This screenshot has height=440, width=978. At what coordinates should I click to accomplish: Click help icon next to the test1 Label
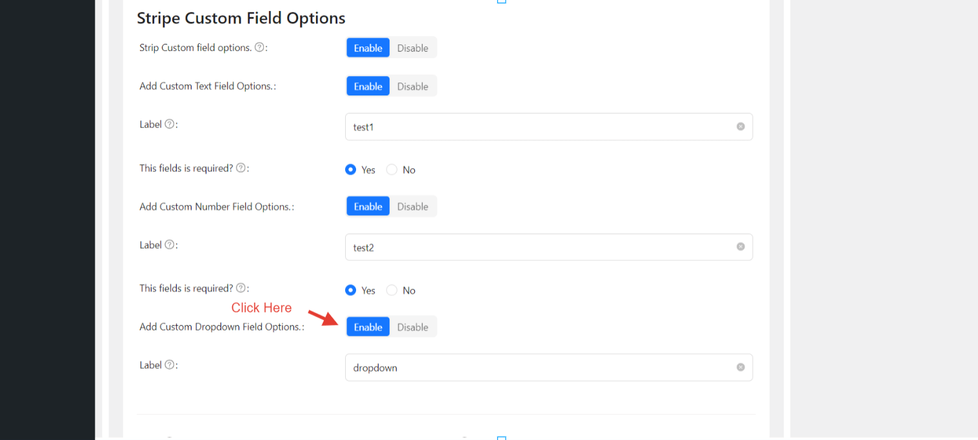point(170,124)
